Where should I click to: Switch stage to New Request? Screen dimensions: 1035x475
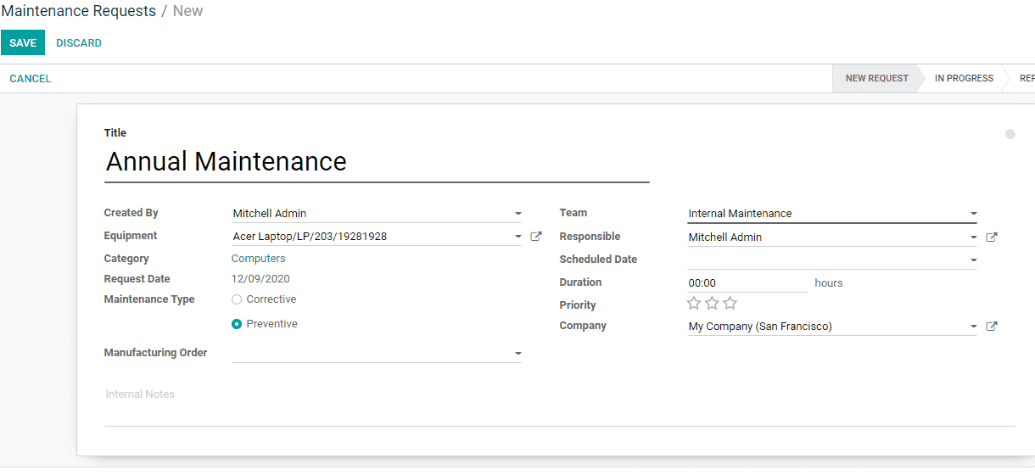(x=876, y=78)
